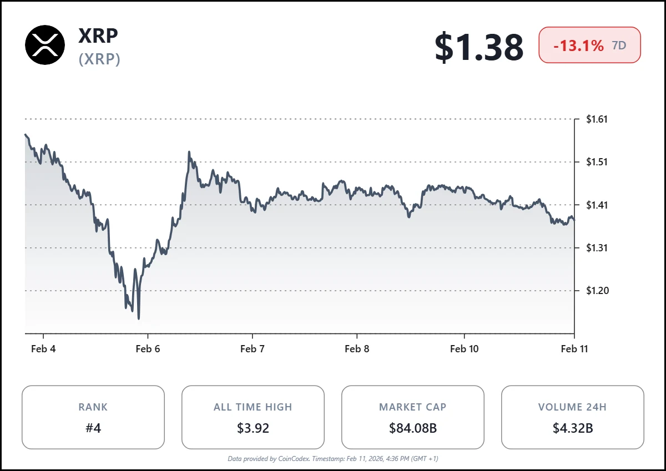Select the Volume 24H card
This screenshot has width=666, height=471.
point(572,417)
